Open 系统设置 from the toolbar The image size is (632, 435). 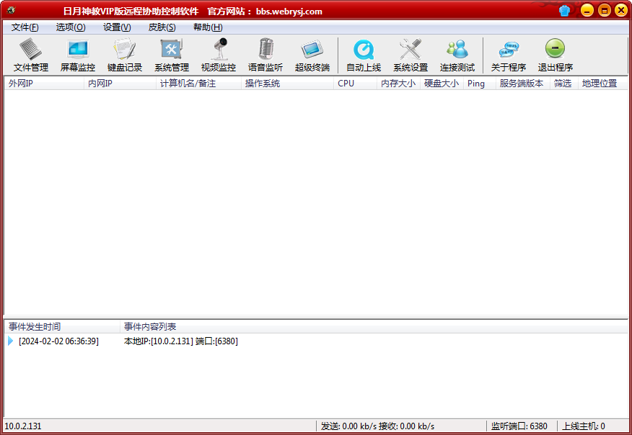point(410,55)
